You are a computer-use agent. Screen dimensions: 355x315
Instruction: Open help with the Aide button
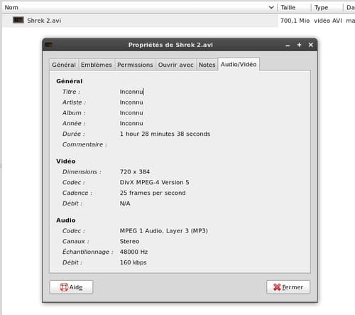[x=71, y=287]
